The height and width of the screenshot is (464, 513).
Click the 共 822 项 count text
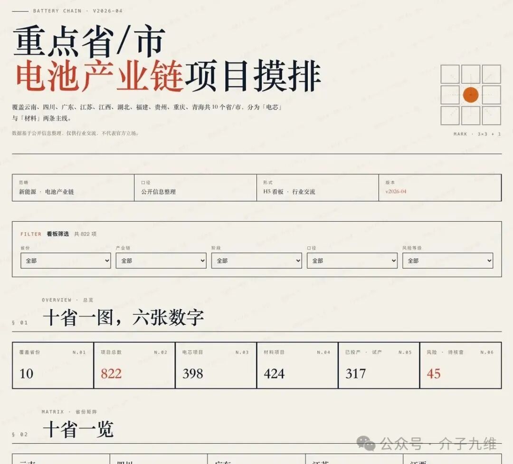(x=85, y=234)
